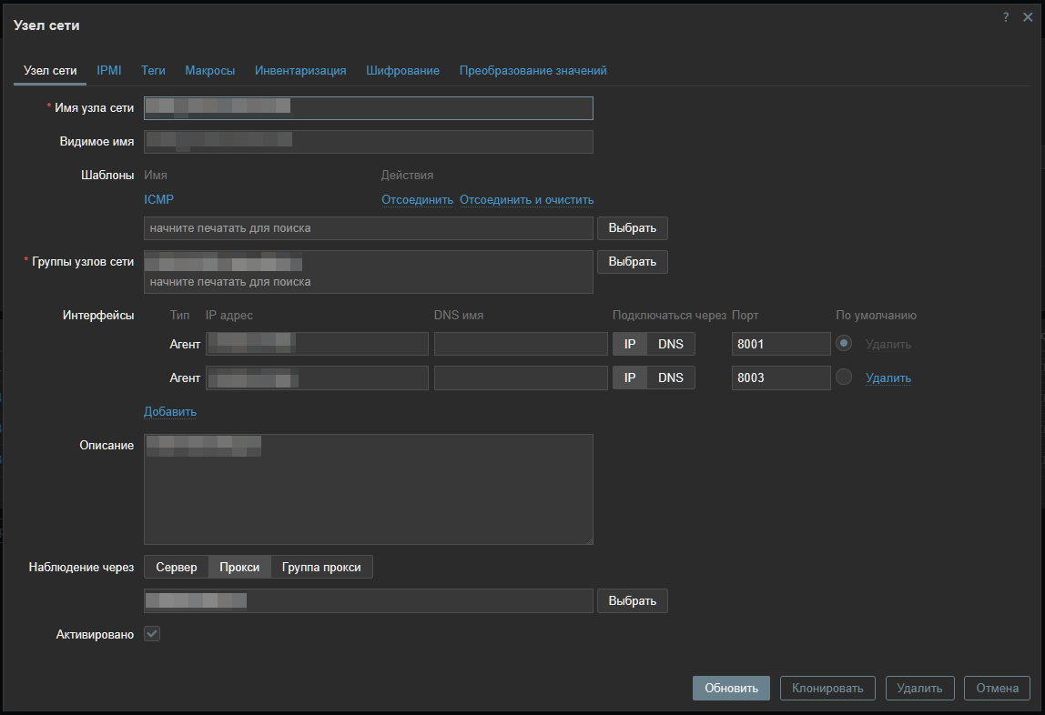
Task: Open the Теги tab
Action: pyautogui.click(x=153, y=70)
